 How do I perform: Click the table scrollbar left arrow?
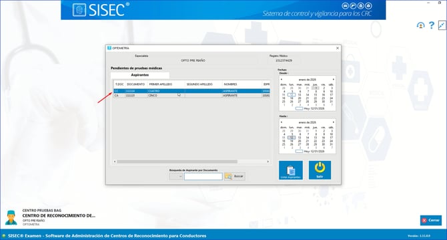coord(115,162)
